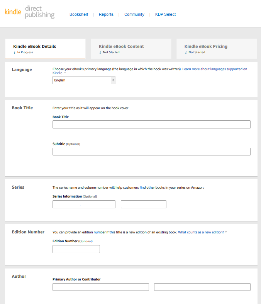Focus the Subtitle text field
Screen dimensions: 261x304
(151, 152)
